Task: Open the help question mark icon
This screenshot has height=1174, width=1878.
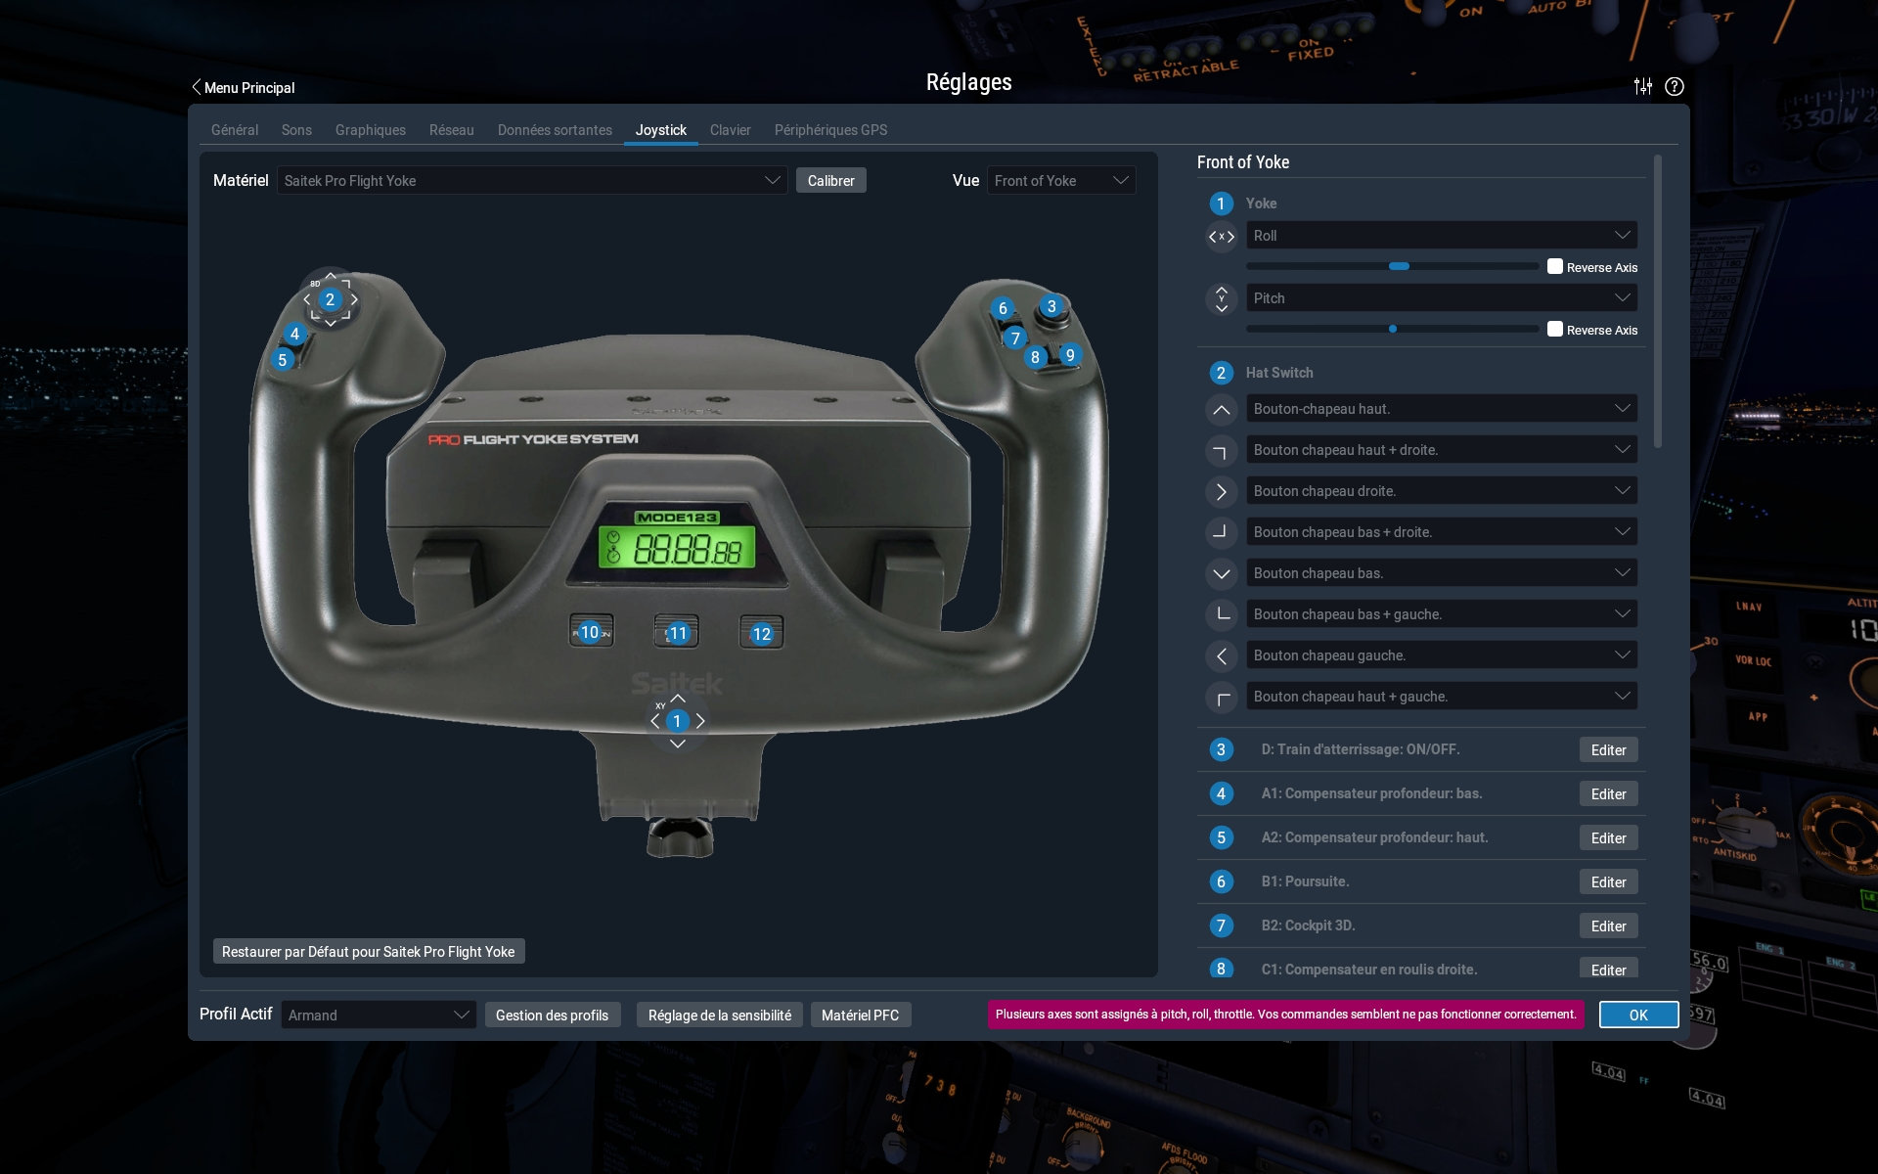Action: (1675, 86)
